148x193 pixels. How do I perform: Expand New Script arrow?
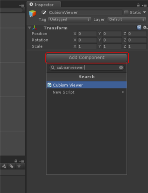click(x=123, y=92)
